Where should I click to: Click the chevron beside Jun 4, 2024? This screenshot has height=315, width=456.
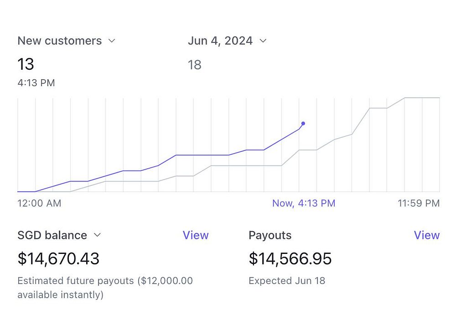263,41
